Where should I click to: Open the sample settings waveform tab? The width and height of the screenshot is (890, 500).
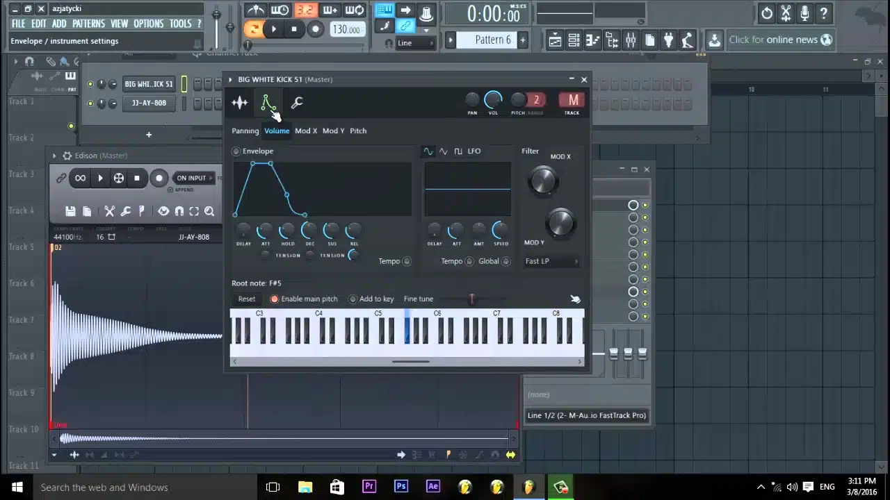pos(240,103)
